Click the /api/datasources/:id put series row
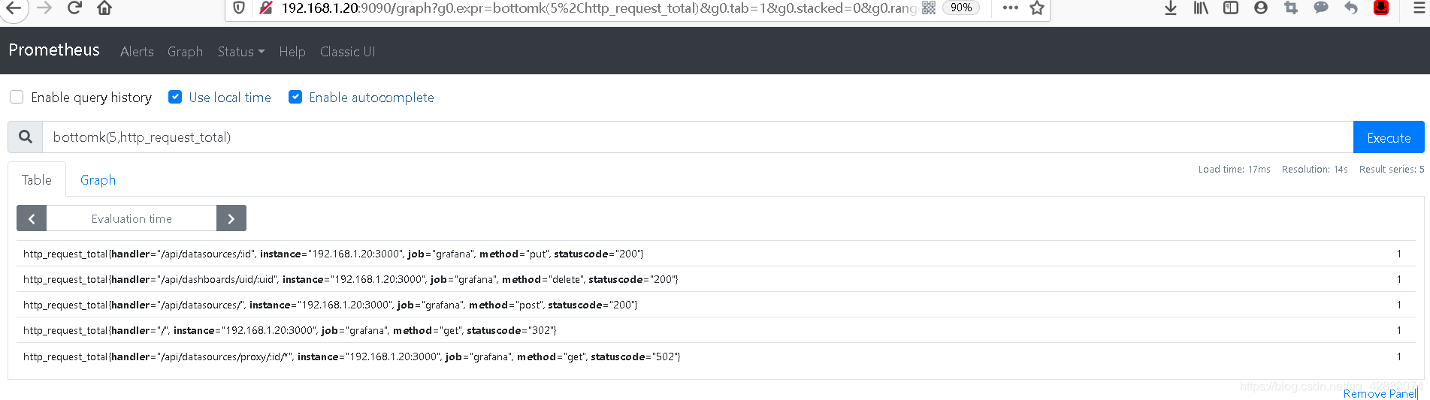The height and width of the screenshot is (400, 1430). [x=716, y=254]
